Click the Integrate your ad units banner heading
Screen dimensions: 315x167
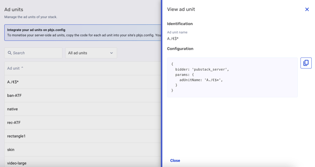click(x=36, y=30)
